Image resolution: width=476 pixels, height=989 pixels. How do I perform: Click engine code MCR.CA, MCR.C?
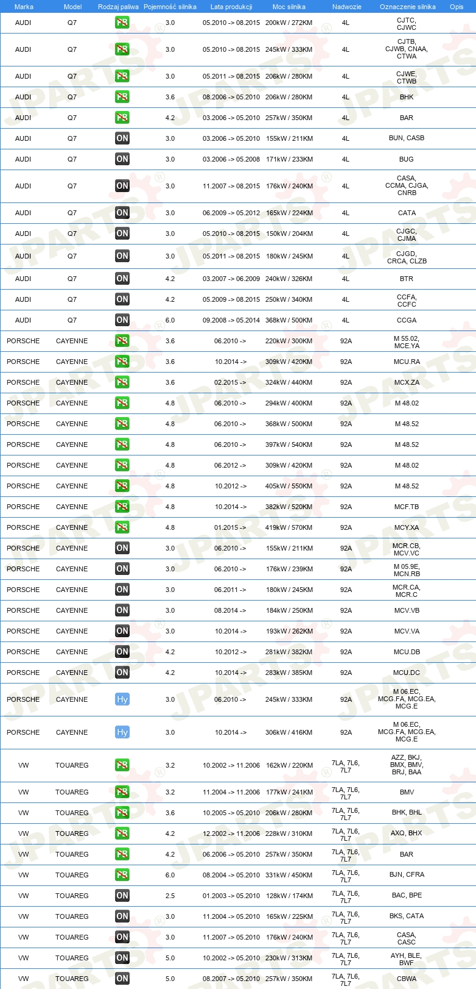(407, 591)
